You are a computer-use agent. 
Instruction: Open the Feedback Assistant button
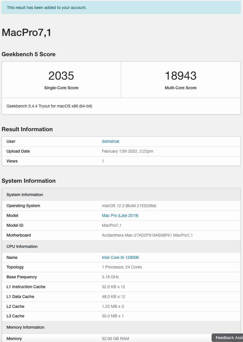tap(227, 338)
